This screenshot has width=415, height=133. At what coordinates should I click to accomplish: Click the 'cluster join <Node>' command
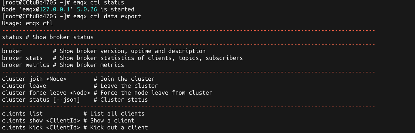click(x=34, y=79)
